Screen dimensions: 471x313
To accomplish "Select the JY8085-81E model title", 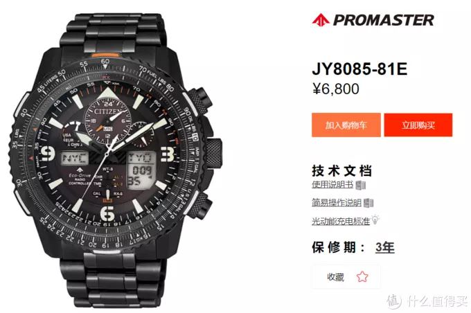I will point(359,69).
